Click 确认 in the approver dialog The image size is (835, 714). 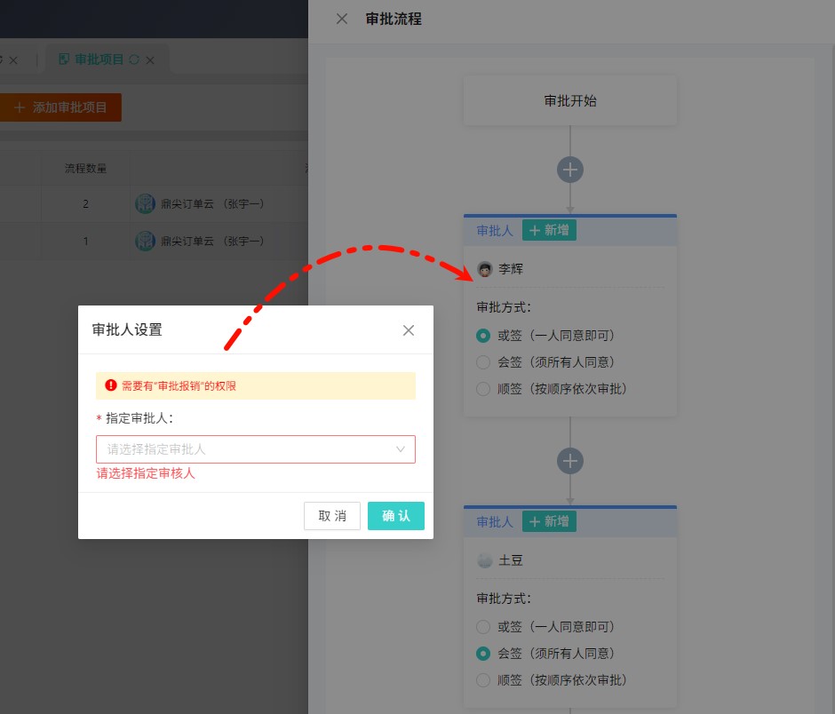click(x=395, y=516)
